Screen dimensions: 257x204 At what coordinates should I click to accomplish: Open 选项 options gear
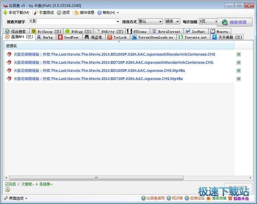point(63,13)
